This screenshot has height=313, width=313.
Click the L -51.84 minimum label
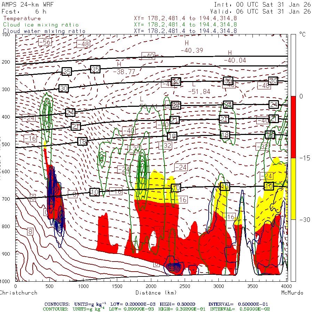click(x=199, y=88)
